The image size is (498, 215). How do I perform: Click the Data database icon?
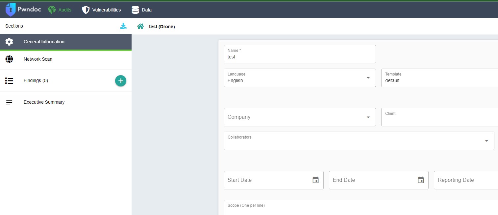tap(135, 10)
